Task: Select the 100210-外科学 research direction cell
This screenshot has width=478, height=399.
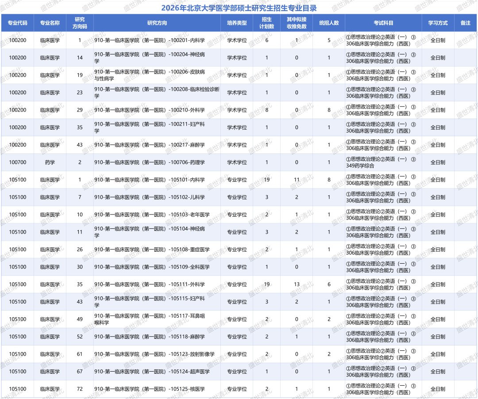Action: coord(157,110)
